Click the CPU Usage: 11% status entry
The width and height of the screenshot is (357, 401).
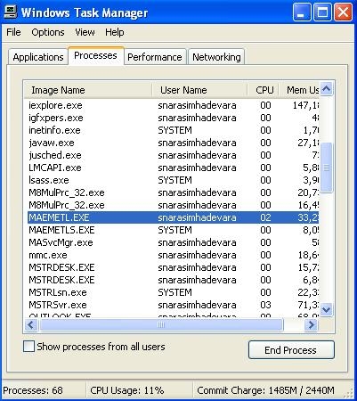[x=127, y=390]
